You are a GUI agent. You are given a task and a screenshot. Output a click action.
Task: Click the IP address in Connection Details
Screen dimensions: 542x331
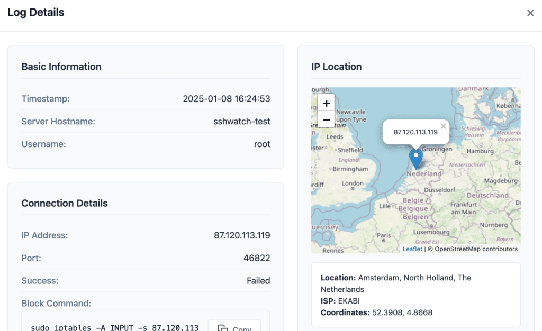[242, 235]
